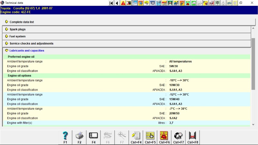This screenshot has height=145, width=258.
Task: Click the 'Engine with filter(s)' row label
Action: coord(19,123)
